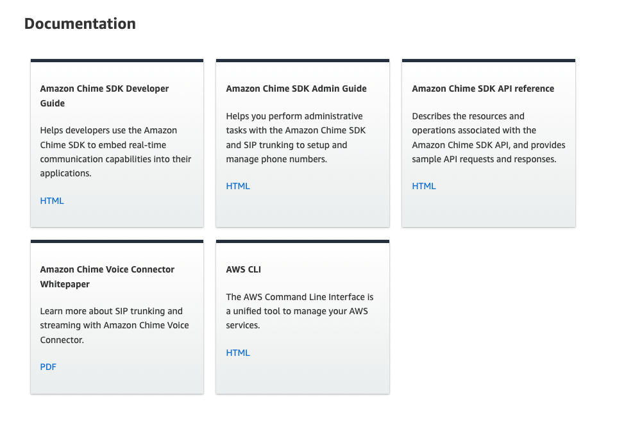Click Developer Guide card description text
The width and height of the screenshot is (633, 429).
[115, 152]
